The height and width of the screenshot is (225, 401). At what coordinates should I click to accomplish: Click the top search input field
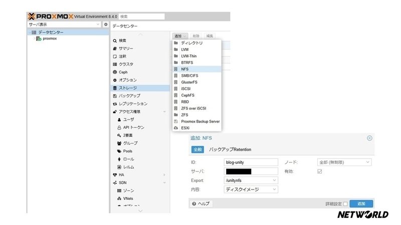coord(142,16)
